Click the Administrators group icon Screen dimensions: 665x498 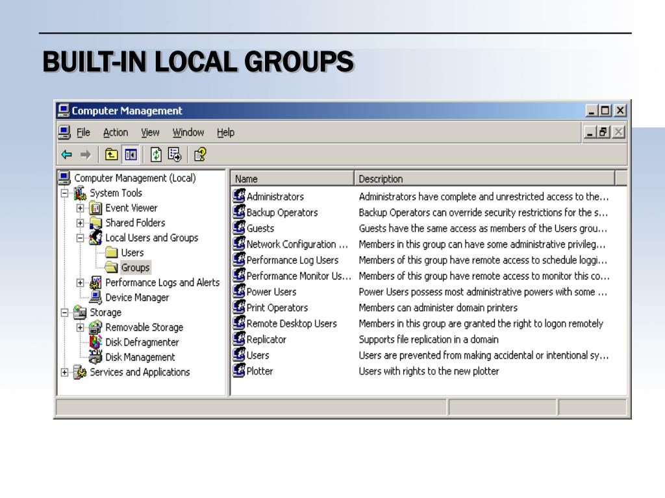(x=239, y=196)
